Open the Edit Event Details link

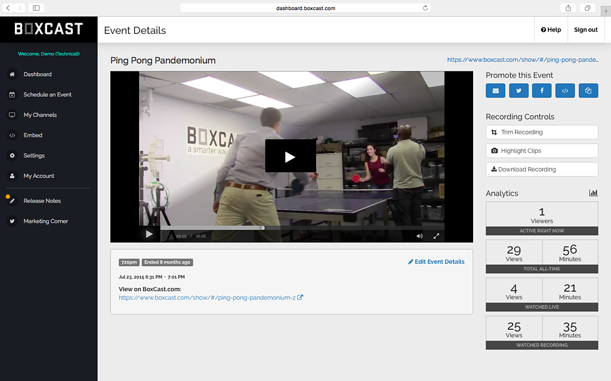[436, 262]
